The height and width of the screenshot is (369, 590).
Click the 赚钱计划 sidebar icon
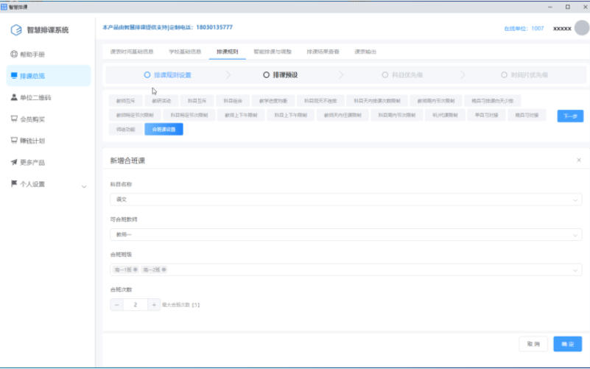tap(14, 140)
